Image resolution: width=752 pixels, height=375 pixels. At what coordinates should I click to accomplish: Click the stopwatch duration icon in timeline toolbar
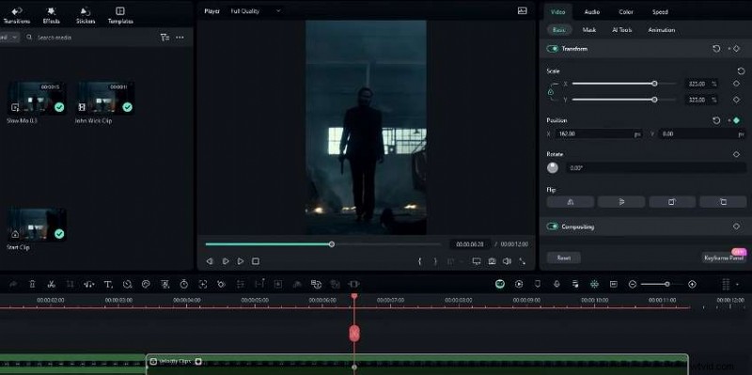pos(184,285)
